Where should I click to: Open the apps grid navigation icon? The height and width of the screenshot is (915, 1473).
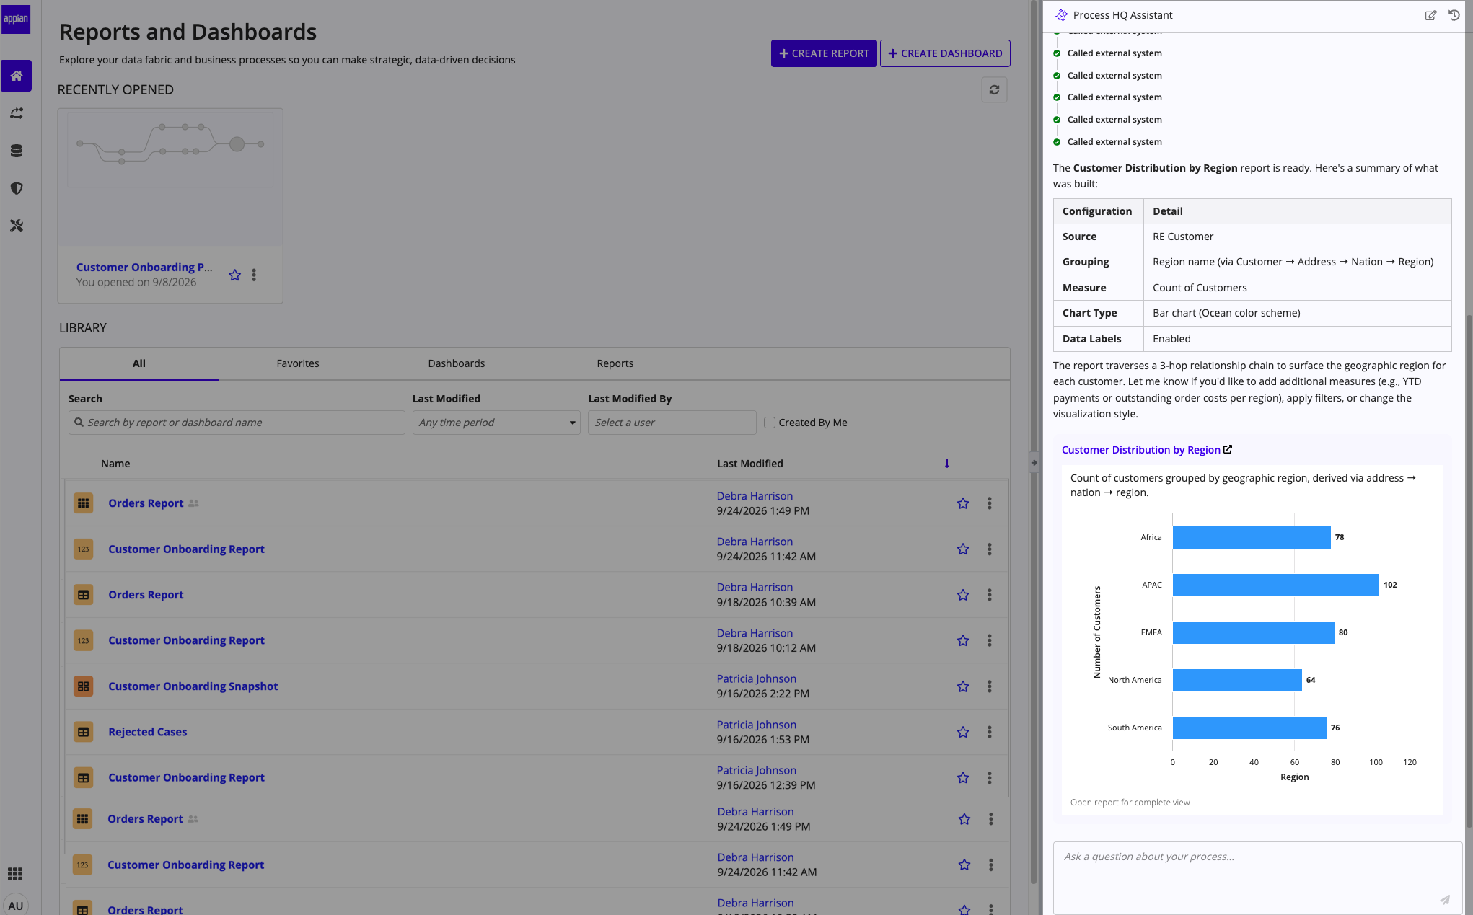[x=15, y=874]
